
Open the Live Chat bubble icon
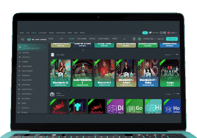tap(150, 33)
